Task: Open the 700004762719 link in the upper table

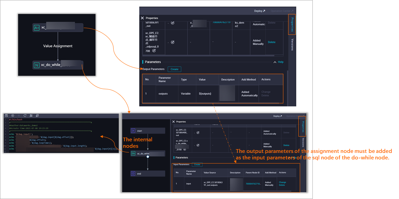Action: 221,22
